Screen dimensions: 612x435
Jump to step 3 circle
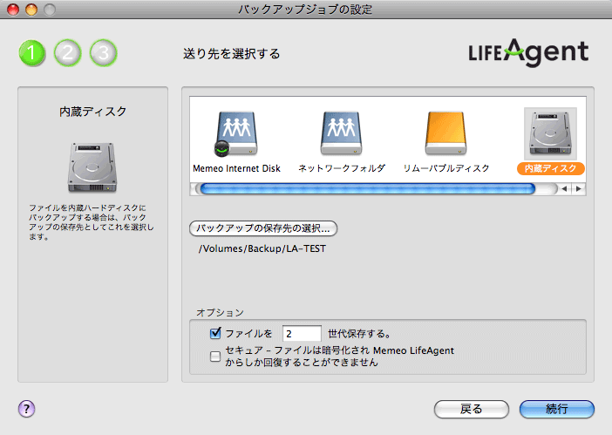click(104, 52)
